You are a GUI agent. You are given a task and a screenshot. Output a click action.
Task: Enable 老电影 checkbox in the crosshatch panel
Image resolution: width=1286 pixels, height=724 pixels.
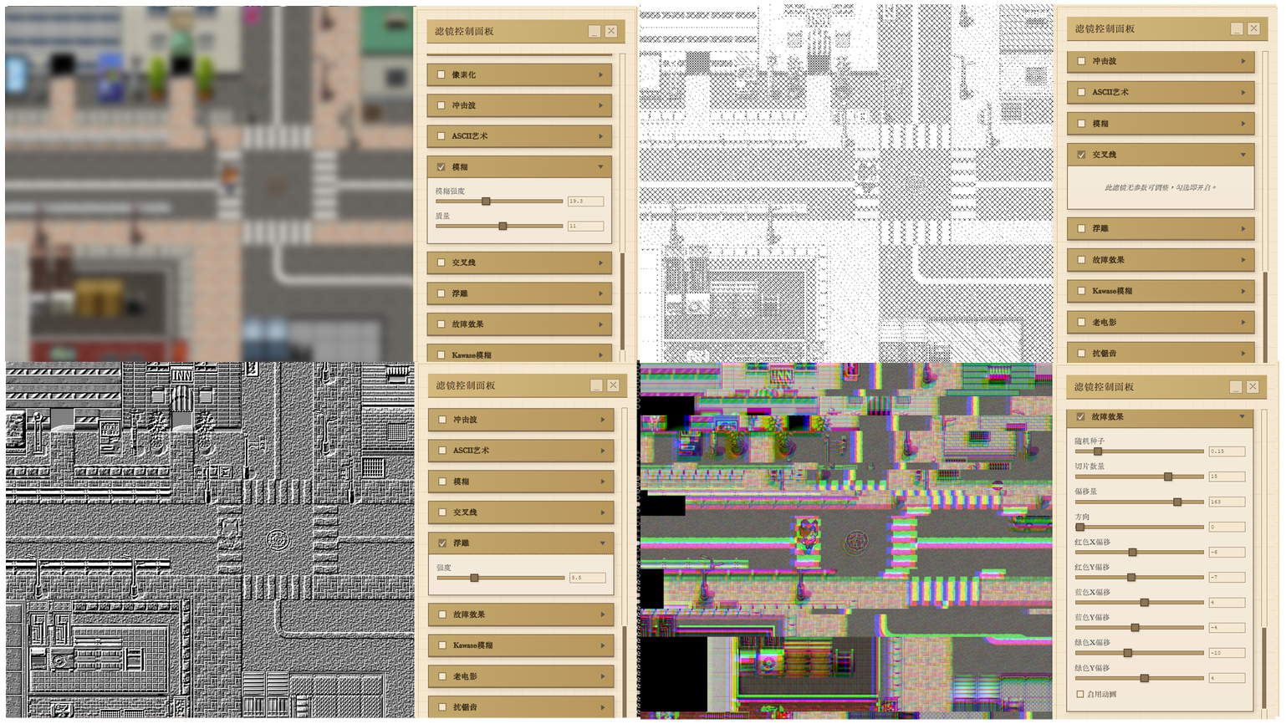click(1082, 322)
